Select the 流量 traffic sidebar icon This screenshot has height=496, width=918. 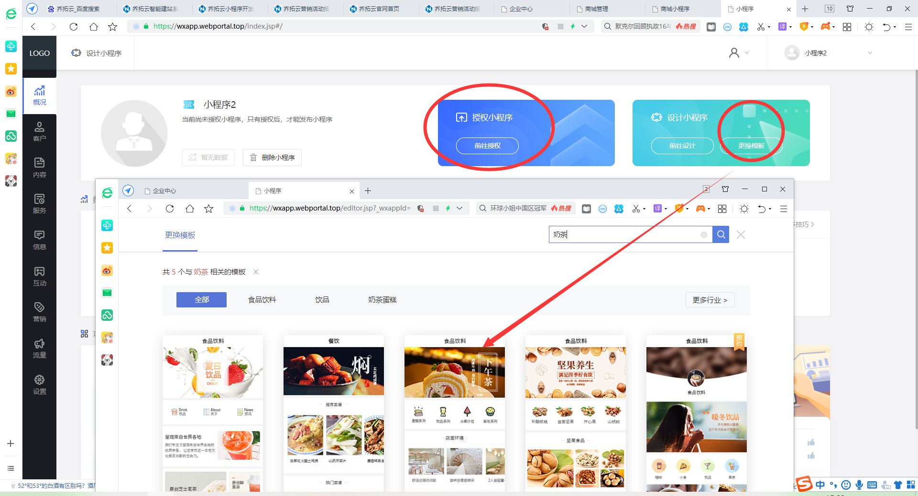pyautogui.click(x=39, y=348)
